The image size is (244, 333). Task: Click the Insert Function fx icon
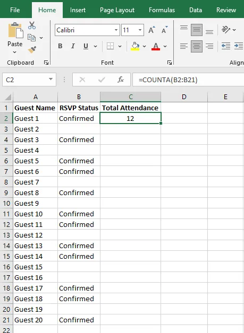tap(121, 80)
